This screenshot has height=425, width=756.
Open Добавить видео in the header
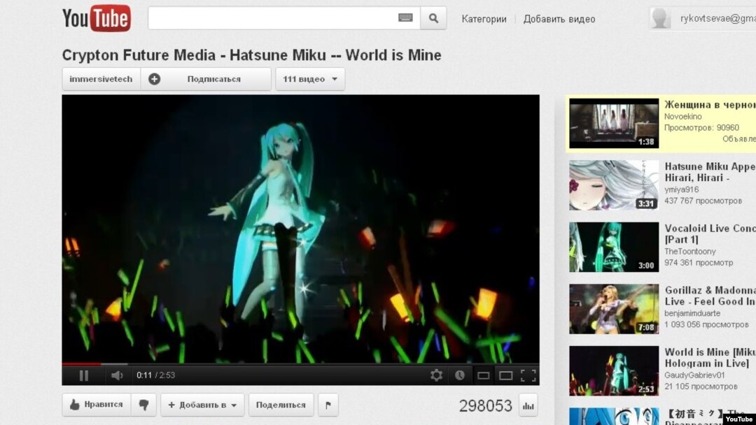point(559,19)
